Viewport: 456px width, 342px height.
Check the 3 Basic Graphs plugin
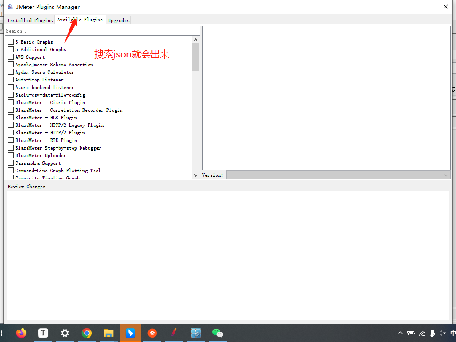click(11, 41)
